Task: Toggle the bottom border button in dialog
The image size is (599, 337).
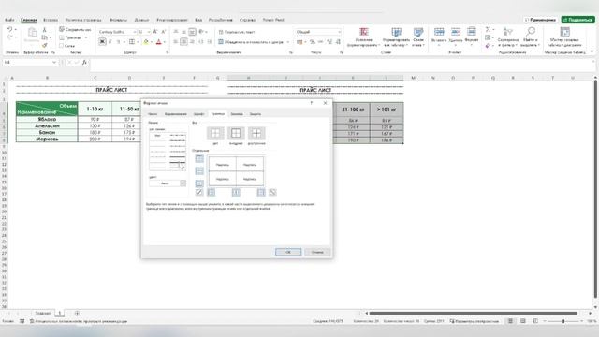Action: coord(199,183)
